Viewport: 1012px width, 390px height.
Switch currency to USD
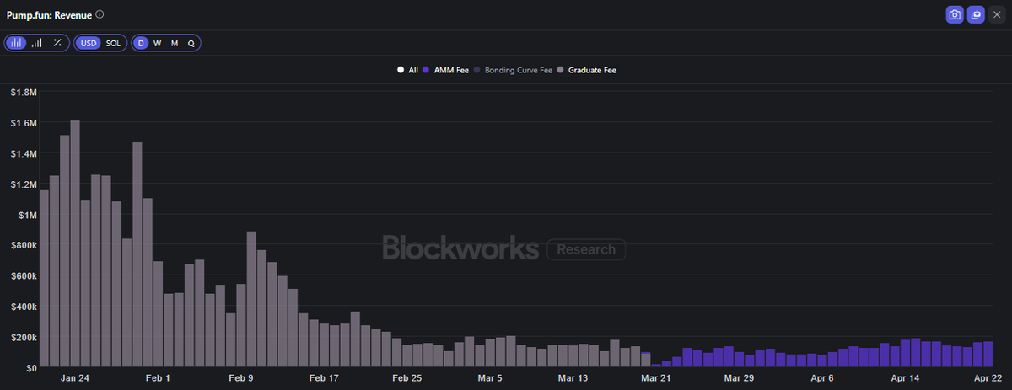tap(89, 43)
